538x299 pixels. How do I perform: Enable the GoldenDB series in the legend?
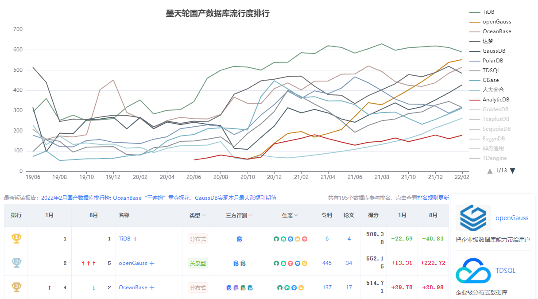(489, 109)
